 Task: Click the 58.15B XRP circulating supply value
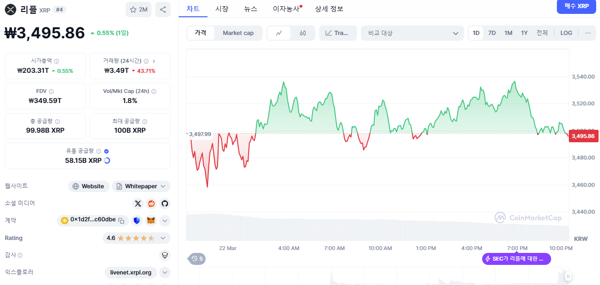(83, 160)
